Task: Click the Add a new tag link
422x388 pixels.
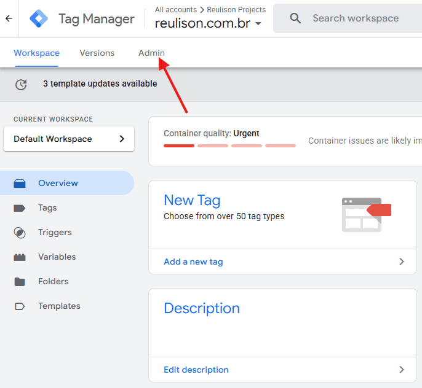Action: click(193, 262)
